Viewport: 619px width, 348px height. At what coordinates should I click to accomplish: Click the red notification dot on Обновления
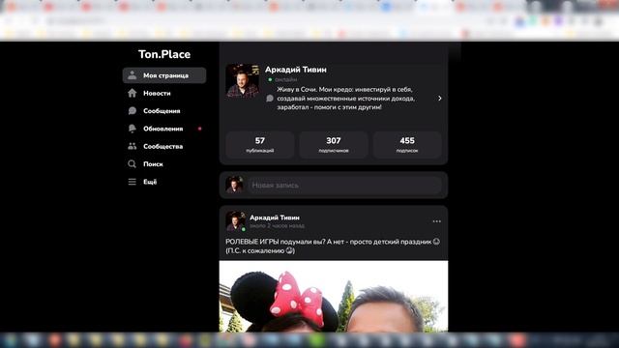(200, 129)
